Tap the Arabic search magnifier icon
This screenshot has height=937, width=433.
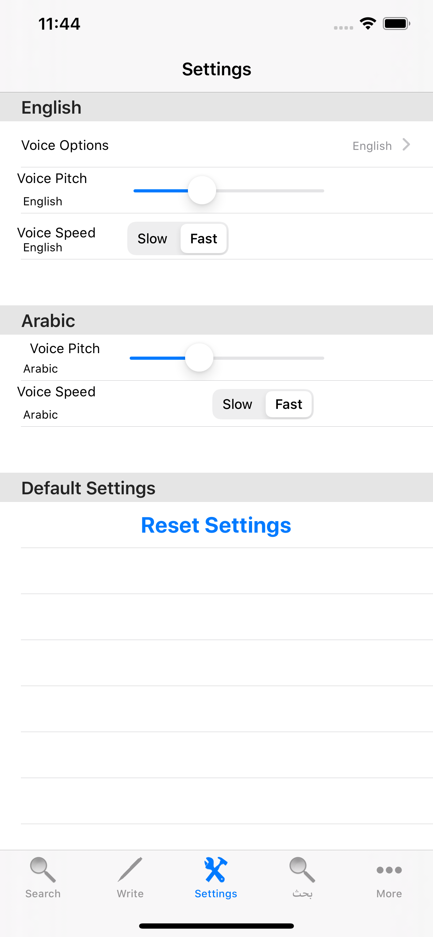click(302, 870)
